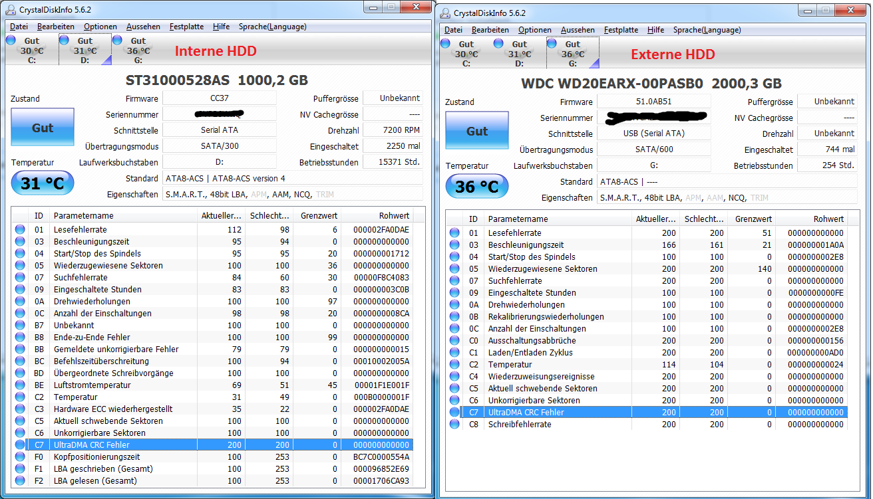The image size is (873, 499).
Task: Click Betriebsstunden field showing 15371 Std.
Action: [x=393, y=162]
